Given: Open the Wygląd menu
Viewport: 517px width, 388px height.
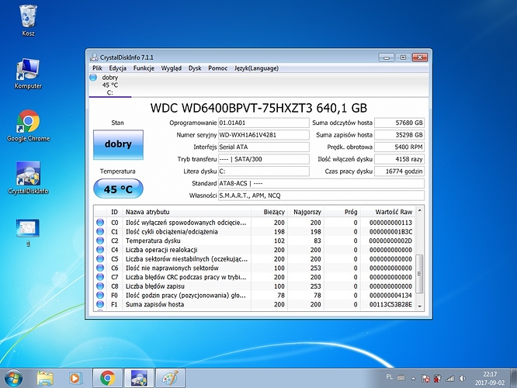Looking at the screenshot, I should pyautogui.click(x=171, y=68).
